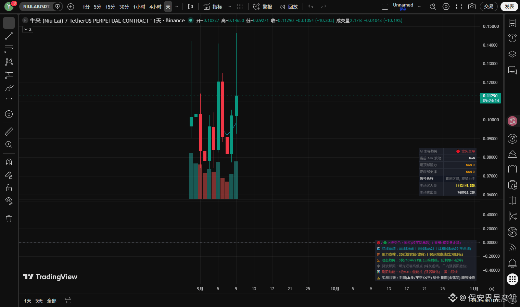Open the ruler measure tool

click(9, 131)
